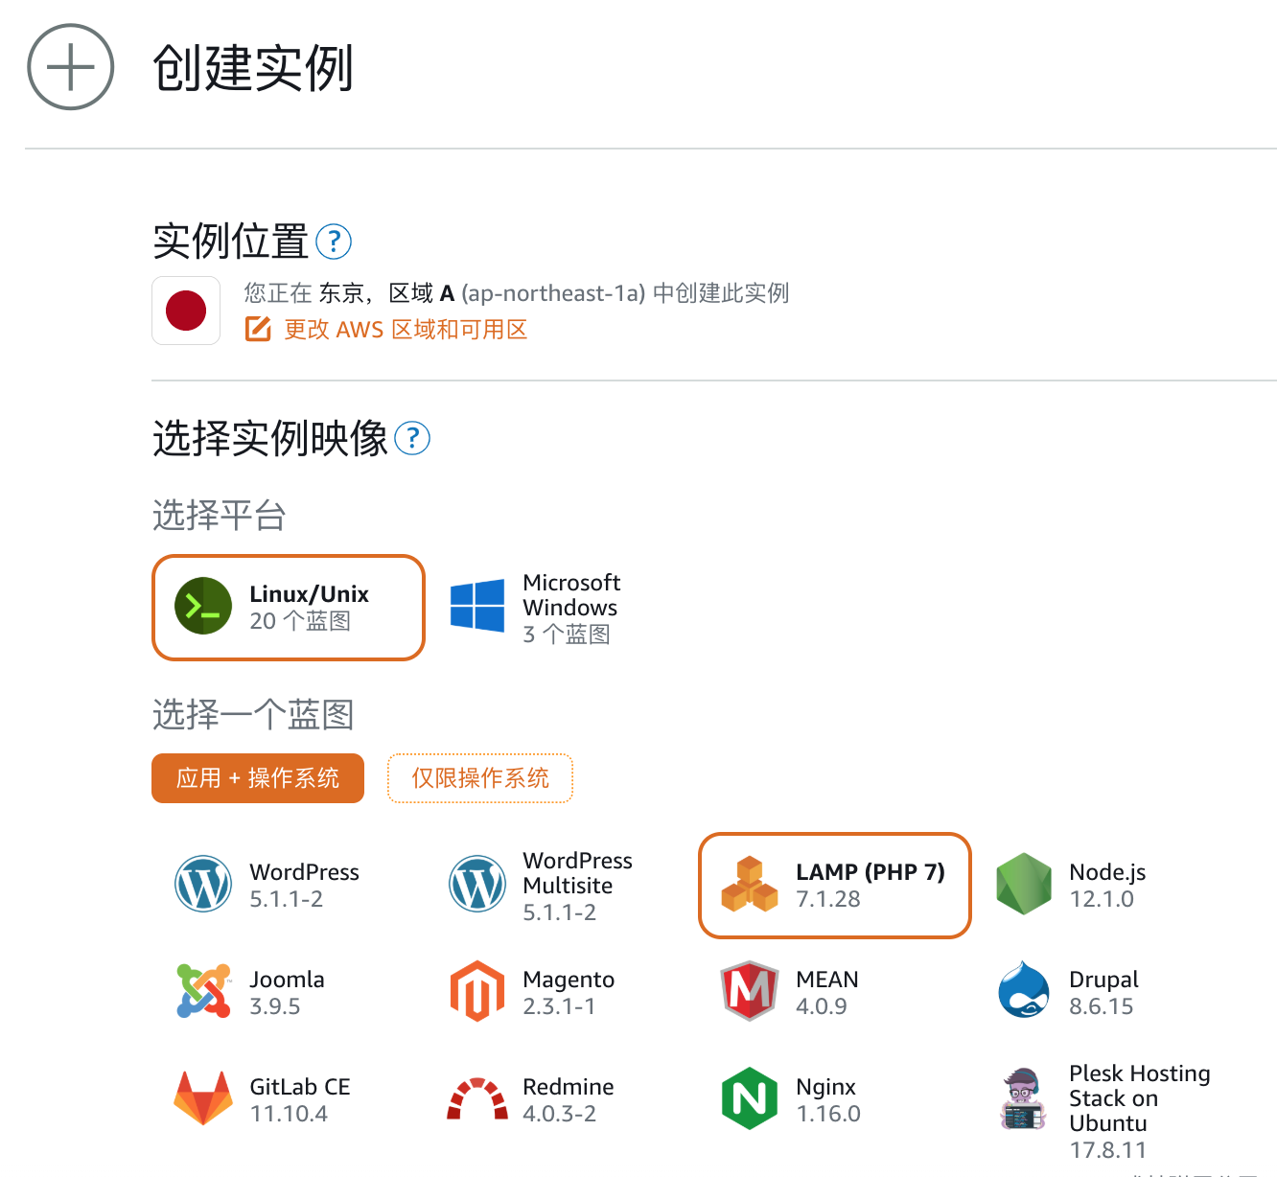Screen dimensions: 1277x1177
Task: Select the WordPress 5.1.1-2 blueprint text
Action: click(305, 886)
